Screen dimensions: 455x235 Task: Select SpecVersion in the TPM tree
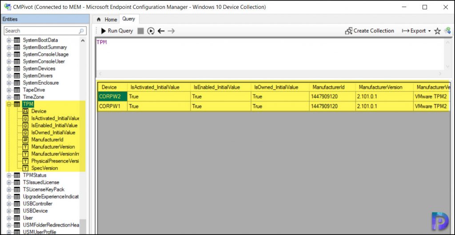tap(44, 168)
